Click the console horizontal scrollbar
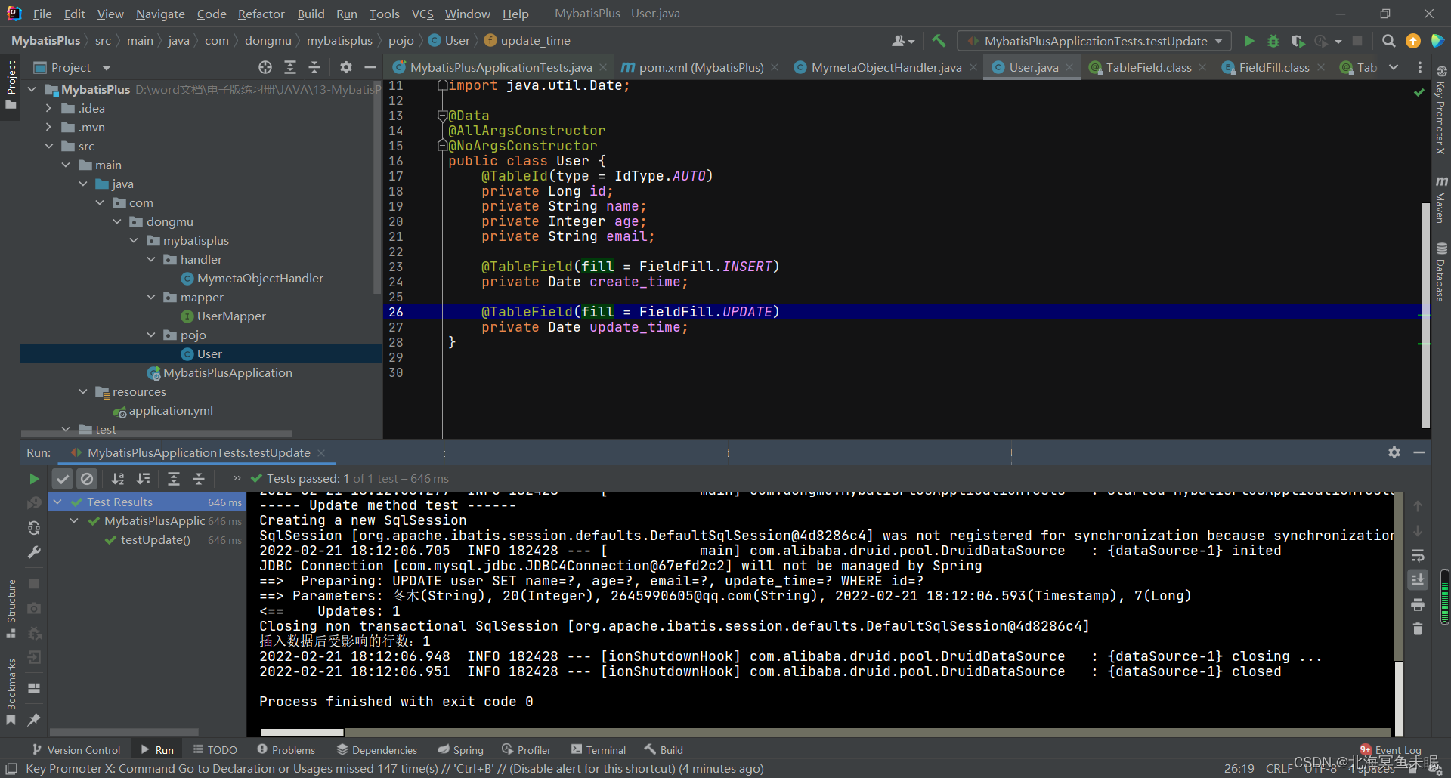The image size is (1451, 778). tap(302, 732)
